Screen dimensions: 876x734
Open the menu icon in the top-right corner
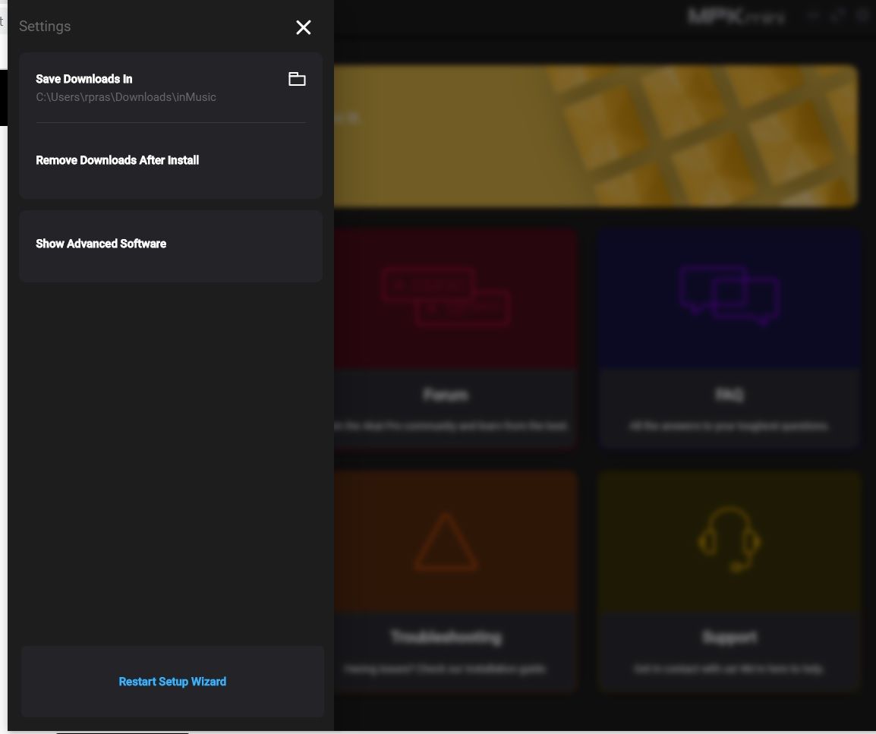click(863, 15)
